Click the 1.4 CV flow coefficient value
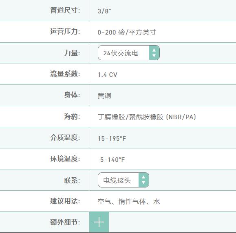This screenshot has height=233, width=236. click(108, 74)
